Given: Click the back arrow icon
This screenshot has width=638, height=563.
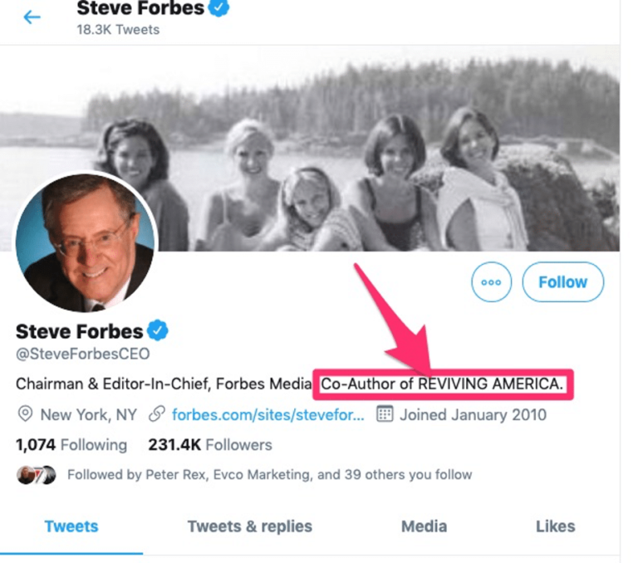Looking at the screenshot, I should (32, 17).
